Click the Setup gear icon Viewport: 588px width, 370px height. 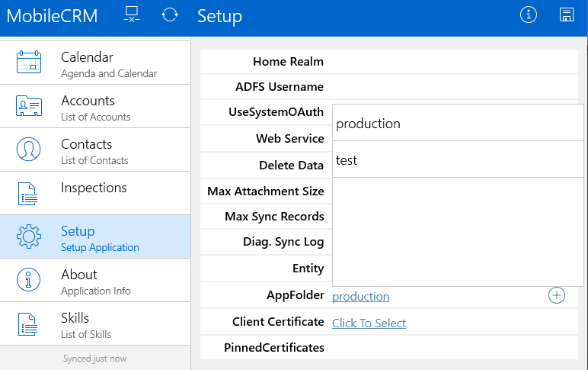[28, 236]
